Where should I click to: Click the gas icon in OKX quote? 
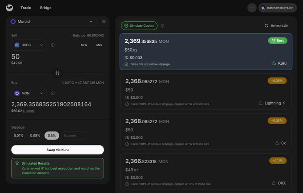[x=127, y=177]
